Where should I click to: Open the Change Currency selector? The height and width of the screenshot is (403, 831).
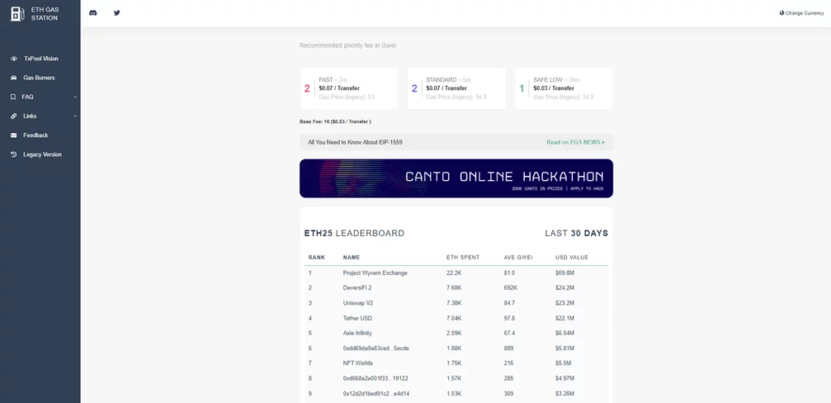[804, 13]
